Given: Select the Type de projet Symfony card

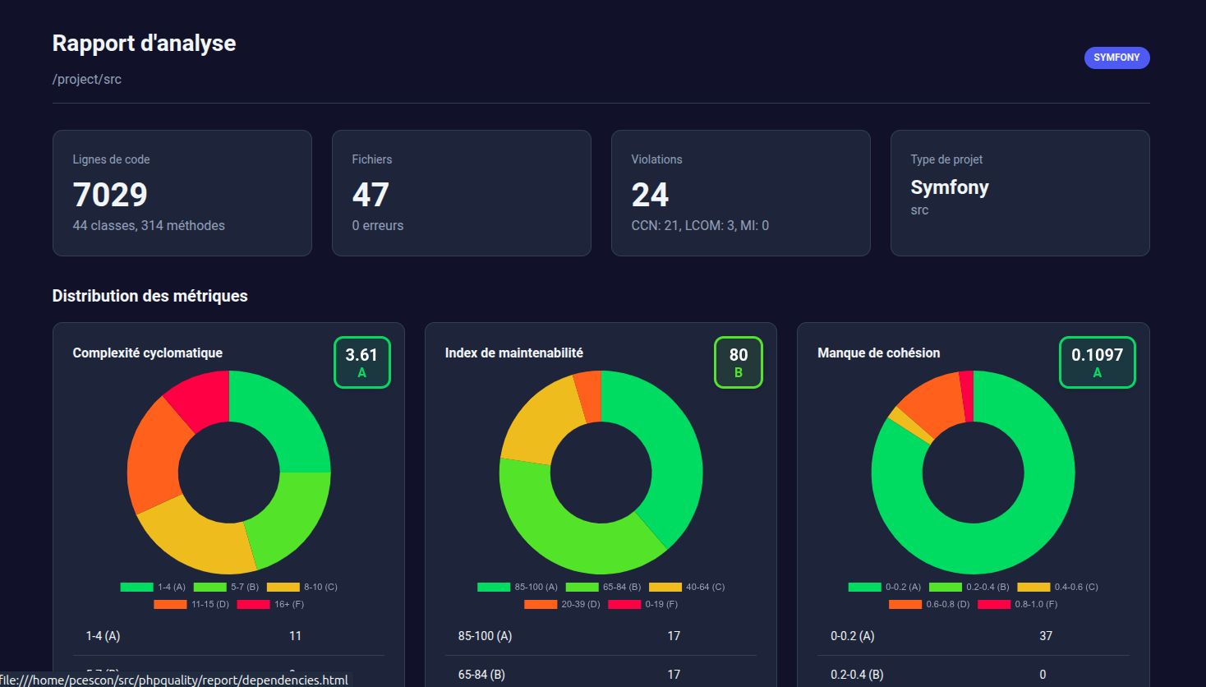Looking at the screenshot, I should 1020,193.
